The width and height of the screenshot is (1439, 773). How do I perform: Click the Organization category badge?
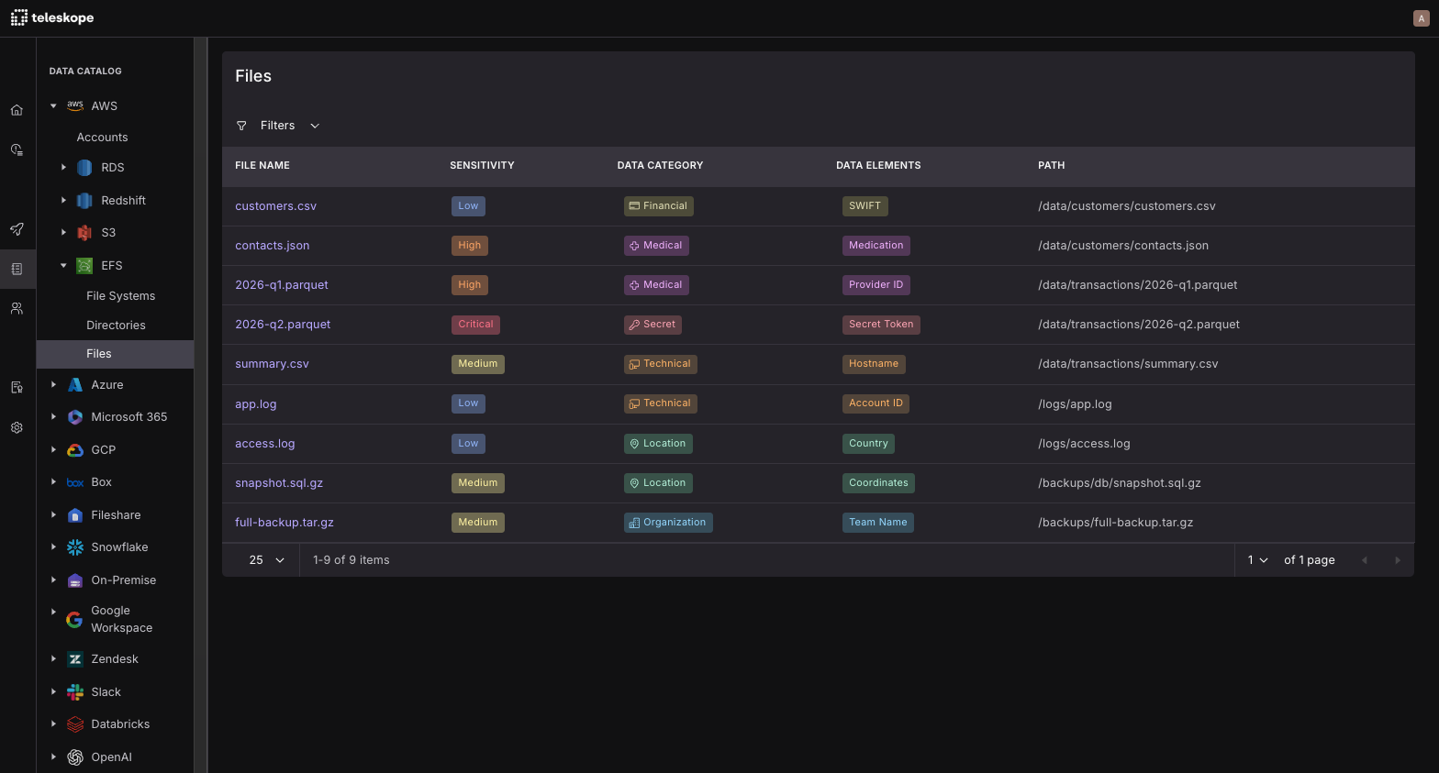(668, 523)
